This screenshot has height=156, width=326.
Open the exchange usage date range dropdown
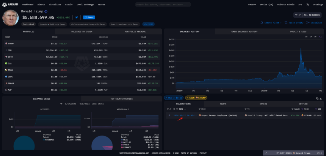(61, 104)
